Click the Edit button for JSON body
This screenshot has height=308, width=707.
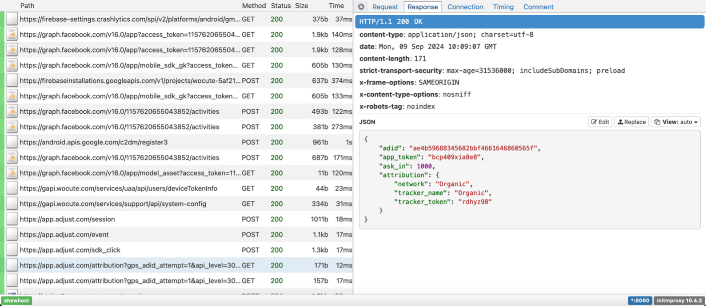click(x=600, y=122)
